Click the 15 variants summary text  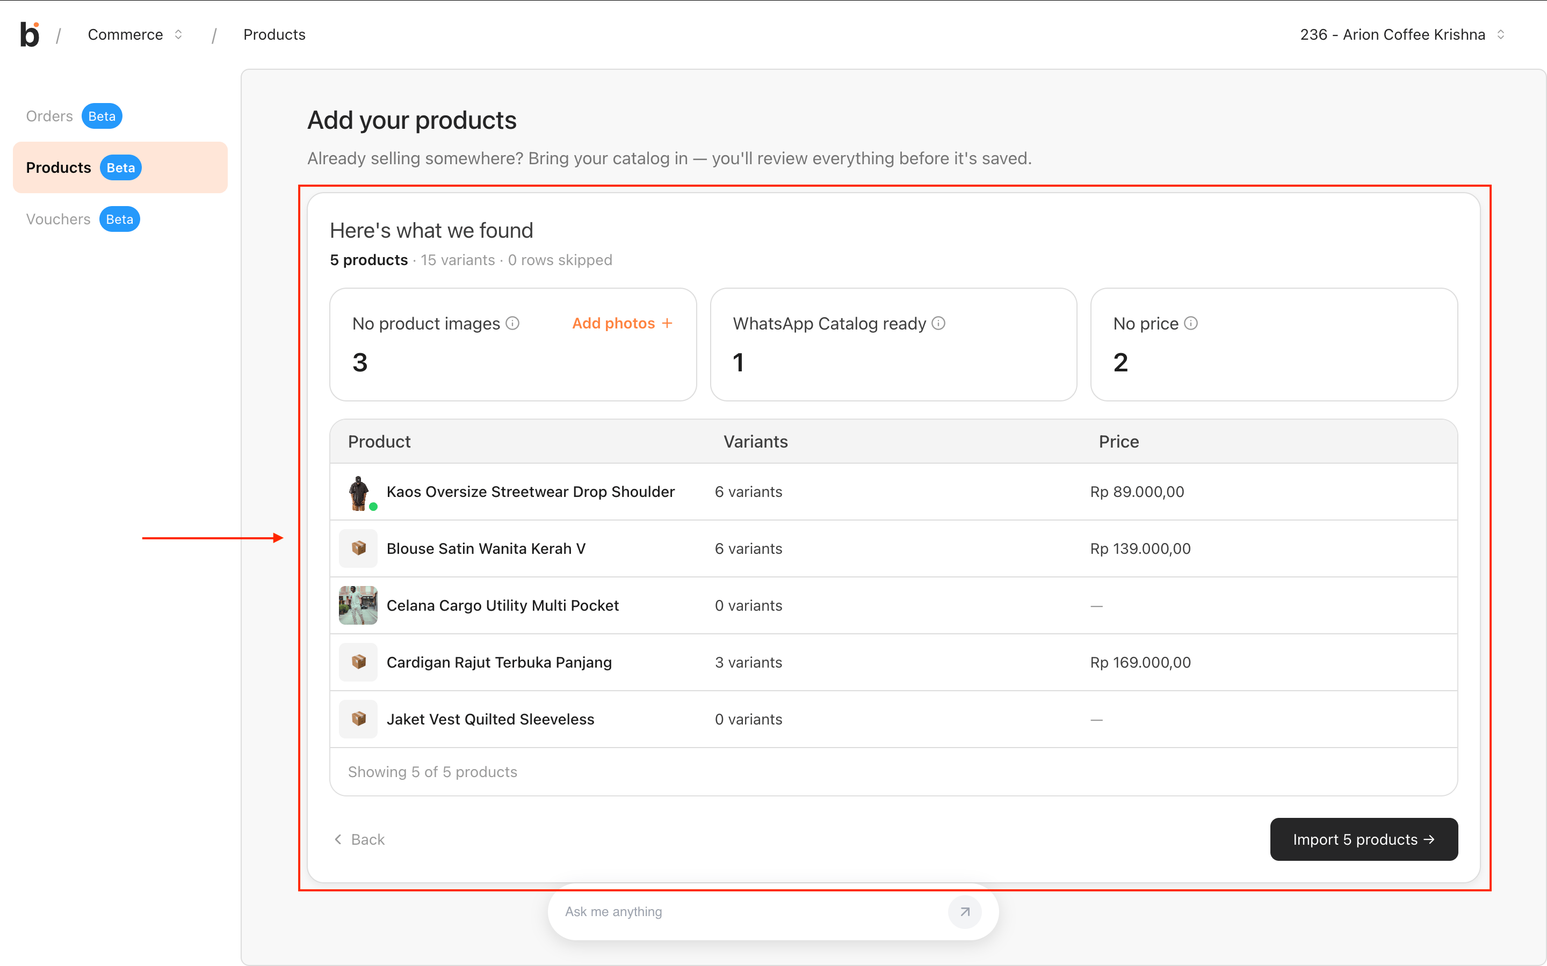click(458, 260)
